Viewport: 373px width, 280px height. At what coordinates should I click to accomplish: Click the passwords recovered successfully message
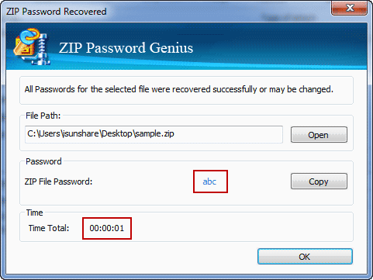click(179, 89)
